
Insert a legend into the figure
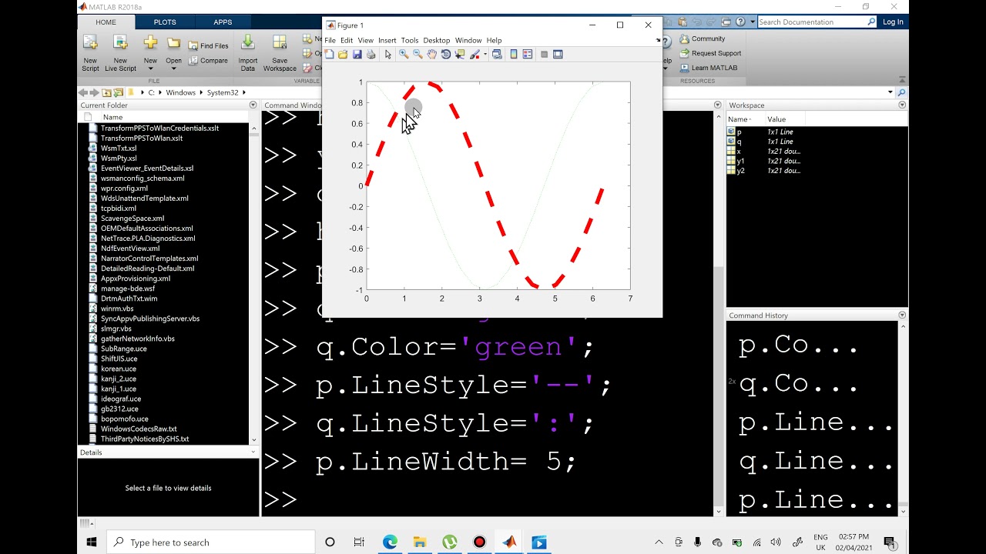[528, 55]
